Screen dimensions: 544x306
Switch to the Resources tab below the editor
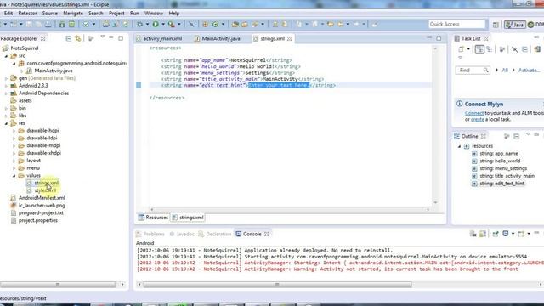coord(153,218)
